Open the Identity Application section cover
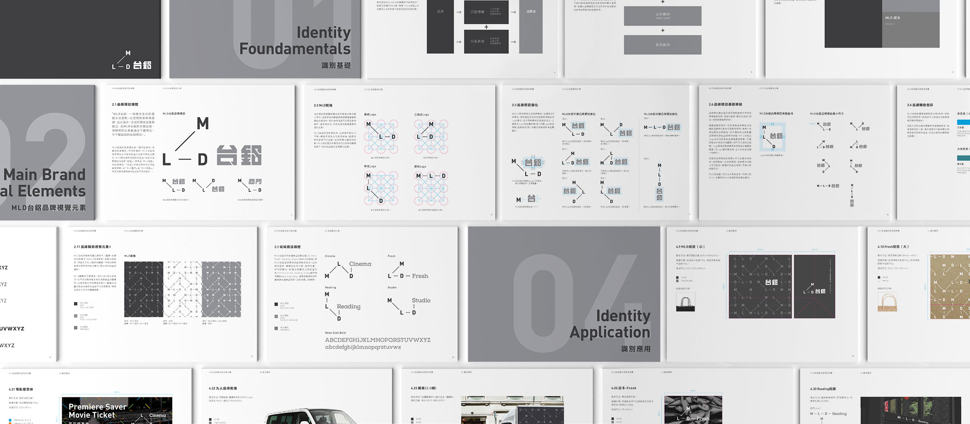 (x=564, y=294)
